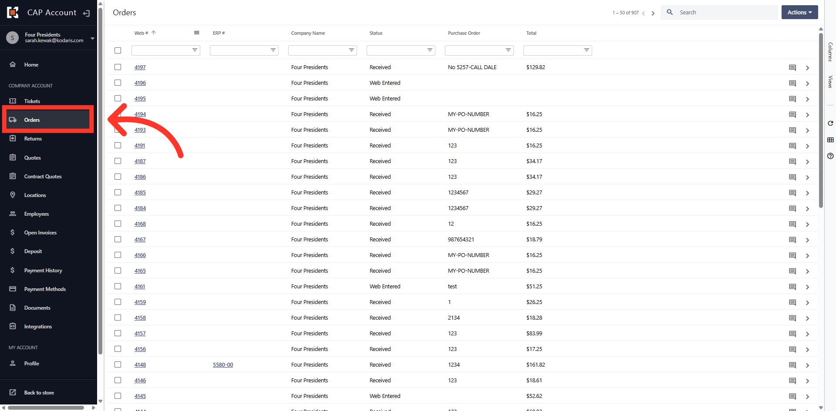Click the Locations pin icon

click(x=13, y=195)
